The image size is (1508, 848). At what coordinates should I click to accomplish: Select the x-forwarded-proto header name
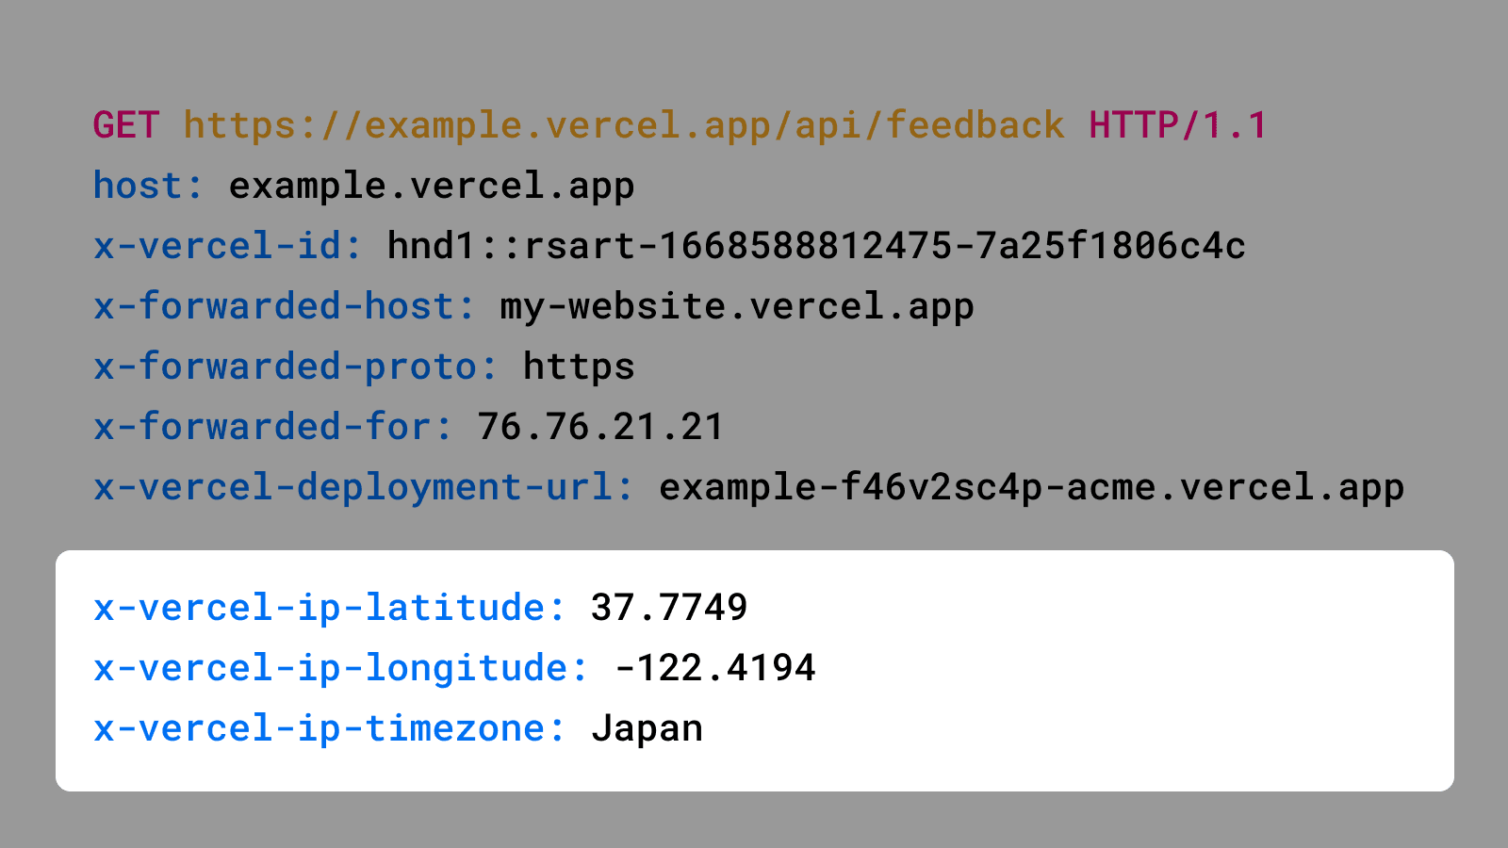coord(295,367)
